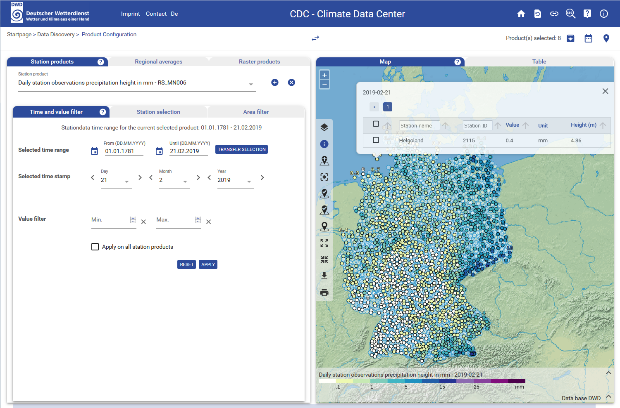Remove station product with X icon

coord(291,83)
